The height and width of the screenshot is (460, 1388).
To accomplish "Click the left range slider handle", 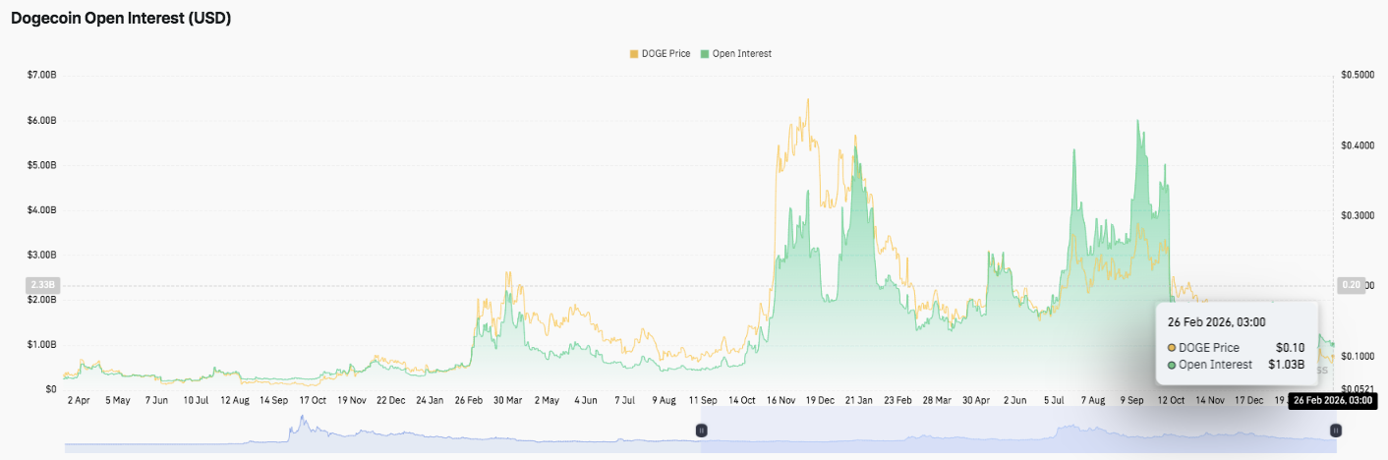I will tap(701, 431).
